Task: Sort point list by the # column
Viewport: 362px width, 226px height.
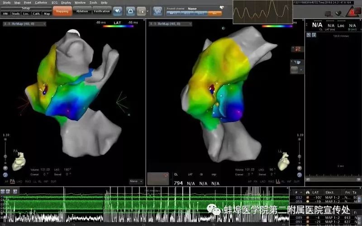Action: coord(296,193)
